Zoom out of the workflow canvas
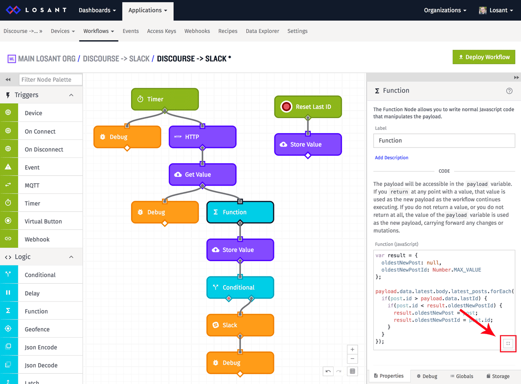The height and width of the screenshot is (384, 521). click(x=353, y=359)
